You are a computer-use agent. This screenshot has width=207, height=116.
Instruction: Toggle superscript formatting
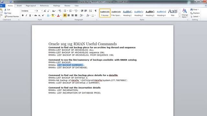pos(43,15)
